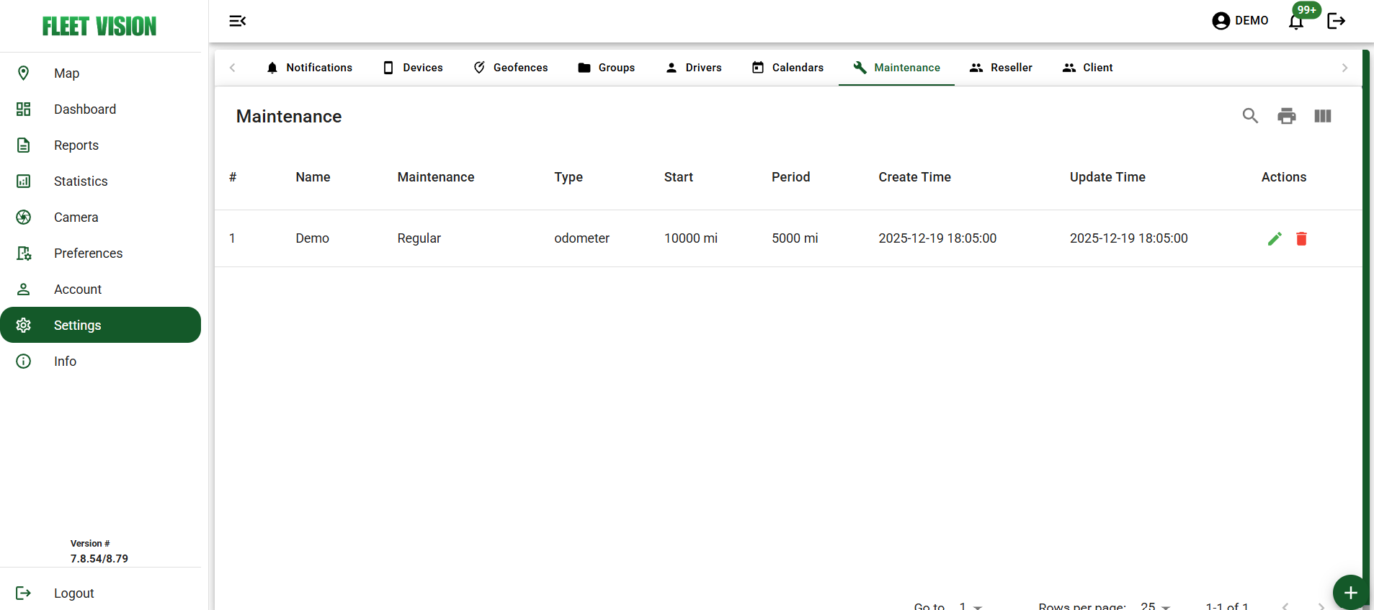1374x610 pixels.
Task: Click the Actions column header
Action: (1284, 177)
